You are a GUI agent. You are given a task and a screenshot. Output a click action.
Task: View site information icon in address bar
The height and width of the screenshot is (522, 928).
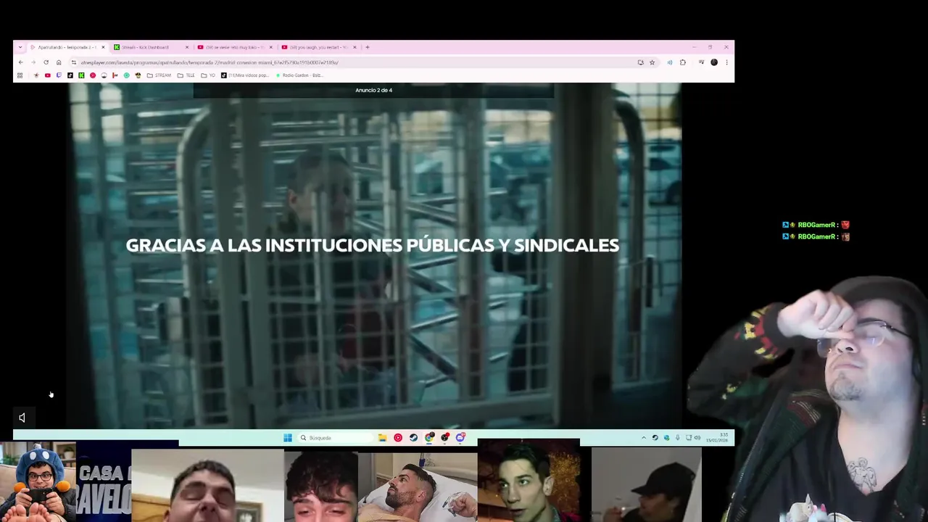click(x=73, y=62)
